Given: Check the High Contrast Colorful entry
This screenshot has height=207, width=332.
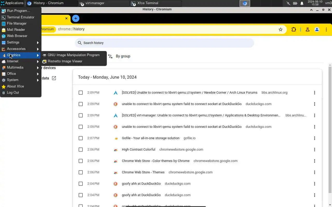Looking at the screenshot, I should [x=81, y=150].
